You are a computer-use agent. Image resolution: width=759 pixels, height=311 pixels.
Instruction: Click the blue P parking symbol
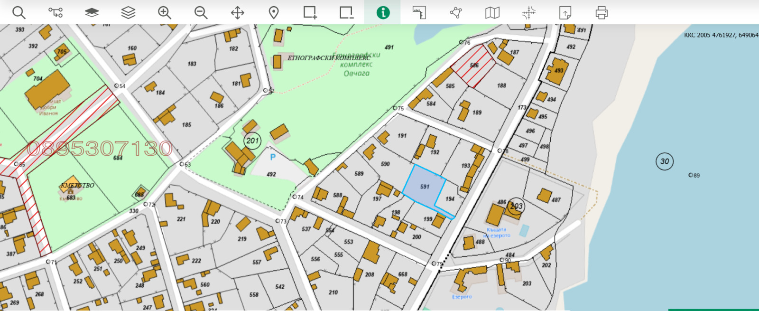(273, 157)
